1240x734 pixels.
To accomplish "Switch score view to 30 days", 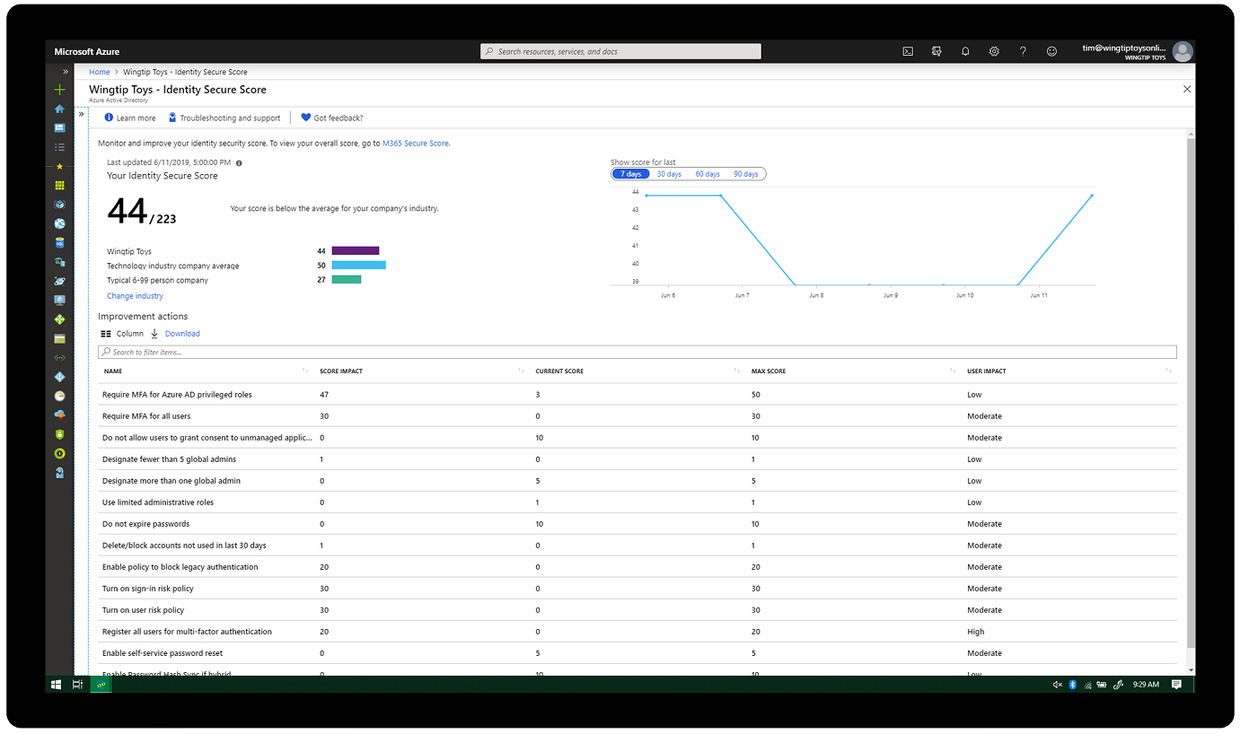I will (669, 173).
